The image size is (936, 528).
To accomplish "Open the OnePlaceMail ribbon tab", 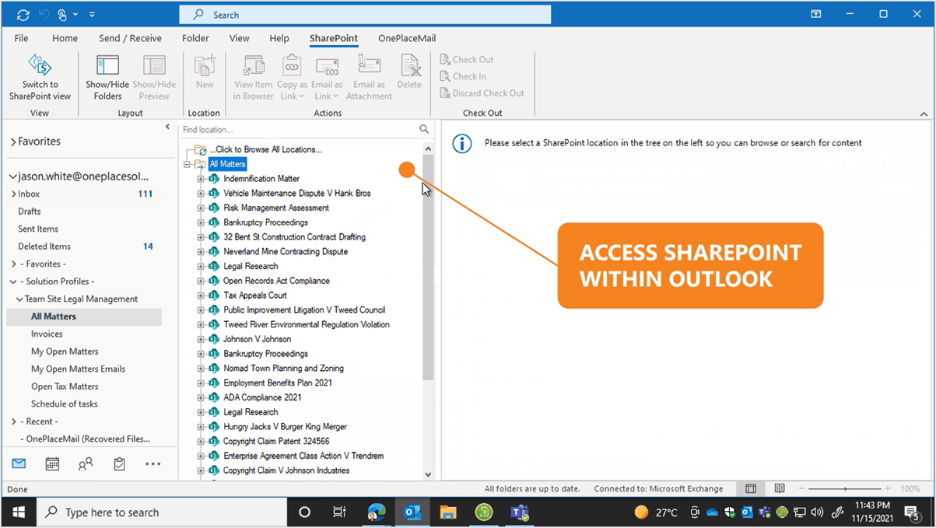I will (x=407, y=38).
